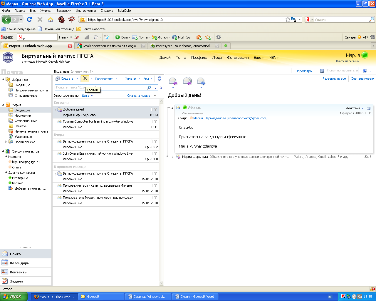Screen dimensions: 376x301
Task: Click recipient link Мария Шарызданова [sharizdanovam@gmail.com]
Action: point(230,118)
